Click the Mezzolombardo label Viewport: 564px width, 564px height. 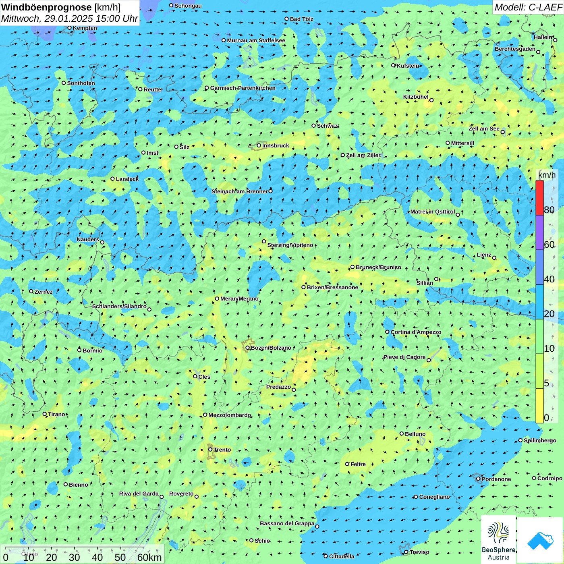(229, 415)
